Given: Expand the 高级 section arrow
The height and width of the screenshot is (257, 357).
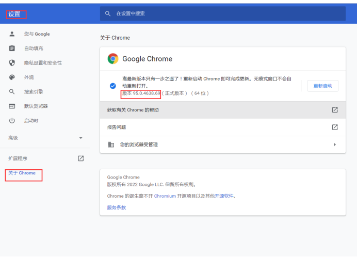Looking at the screenshot, I should click(x=80, y=138).
